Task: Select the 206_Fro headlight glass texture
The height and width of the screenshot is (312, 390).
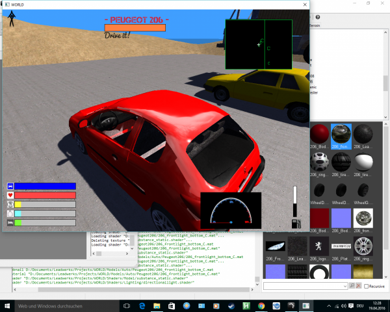Action: (x=275, y=246)
